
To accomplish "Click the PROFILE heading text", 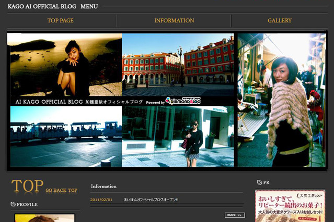I will click(27, 204).
